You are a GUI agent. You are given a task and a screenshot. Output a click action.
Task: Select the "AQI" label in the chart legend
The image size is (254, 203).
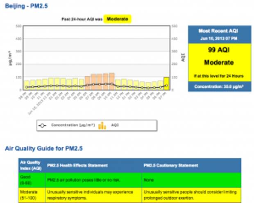(115, 125)
